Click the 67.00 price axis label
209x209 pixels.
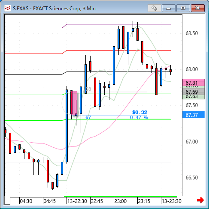pos(192,142)
